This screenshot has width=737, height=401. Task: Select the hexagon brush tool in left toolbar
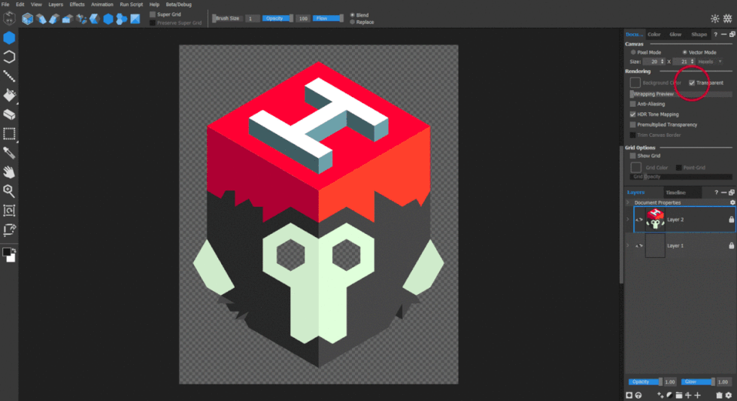(9, 38)
